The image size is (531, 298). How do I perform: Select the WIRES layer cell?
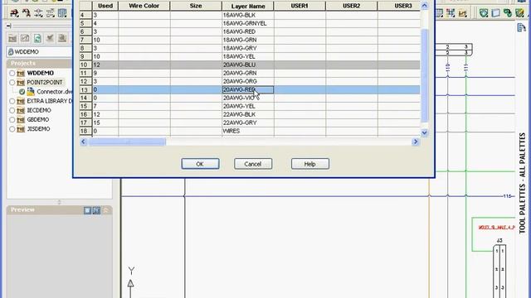coord(248,131)
